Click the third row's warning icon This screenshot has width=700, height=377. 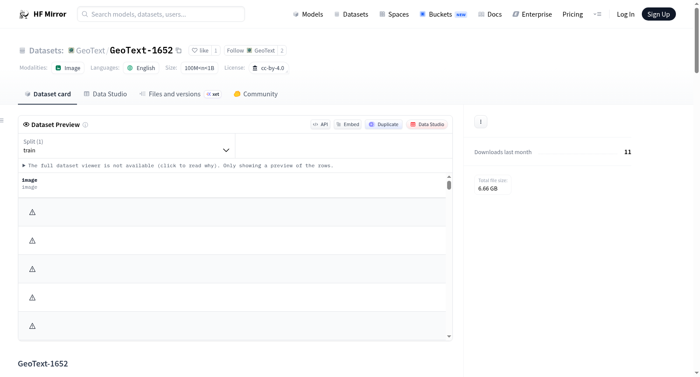32,269
